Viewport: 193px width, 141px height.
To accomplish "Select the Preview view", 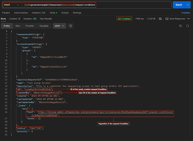I will pyautogui.click(x=29, y=26).
